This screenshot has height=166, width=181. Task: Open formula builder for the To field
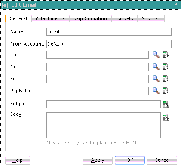[x=166, y=55]
